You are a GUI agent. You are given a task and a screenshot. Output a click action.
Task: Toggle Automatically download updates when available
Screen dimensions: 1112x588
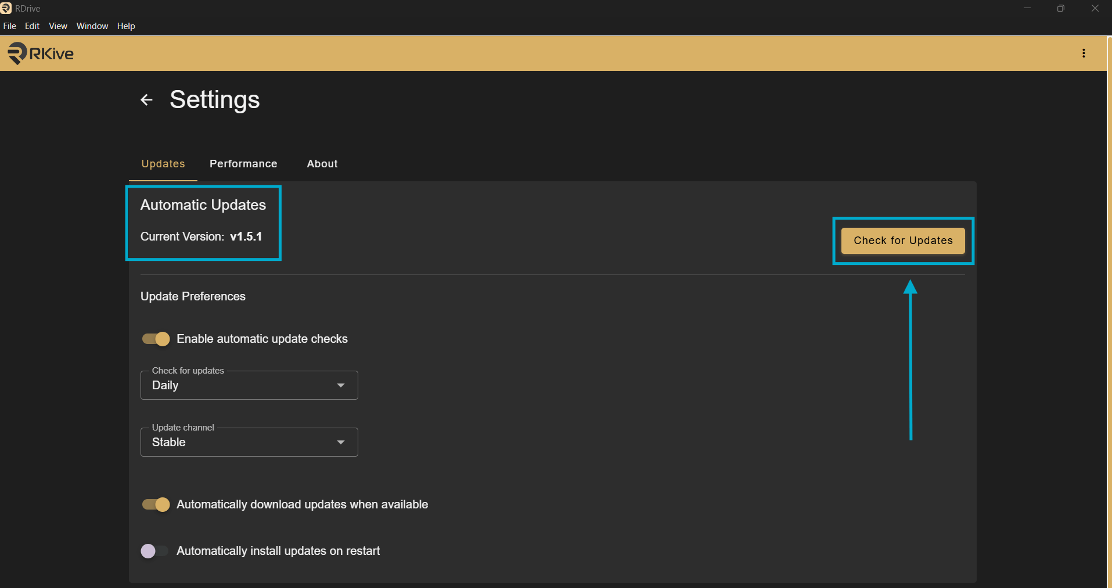pos(156,504)
